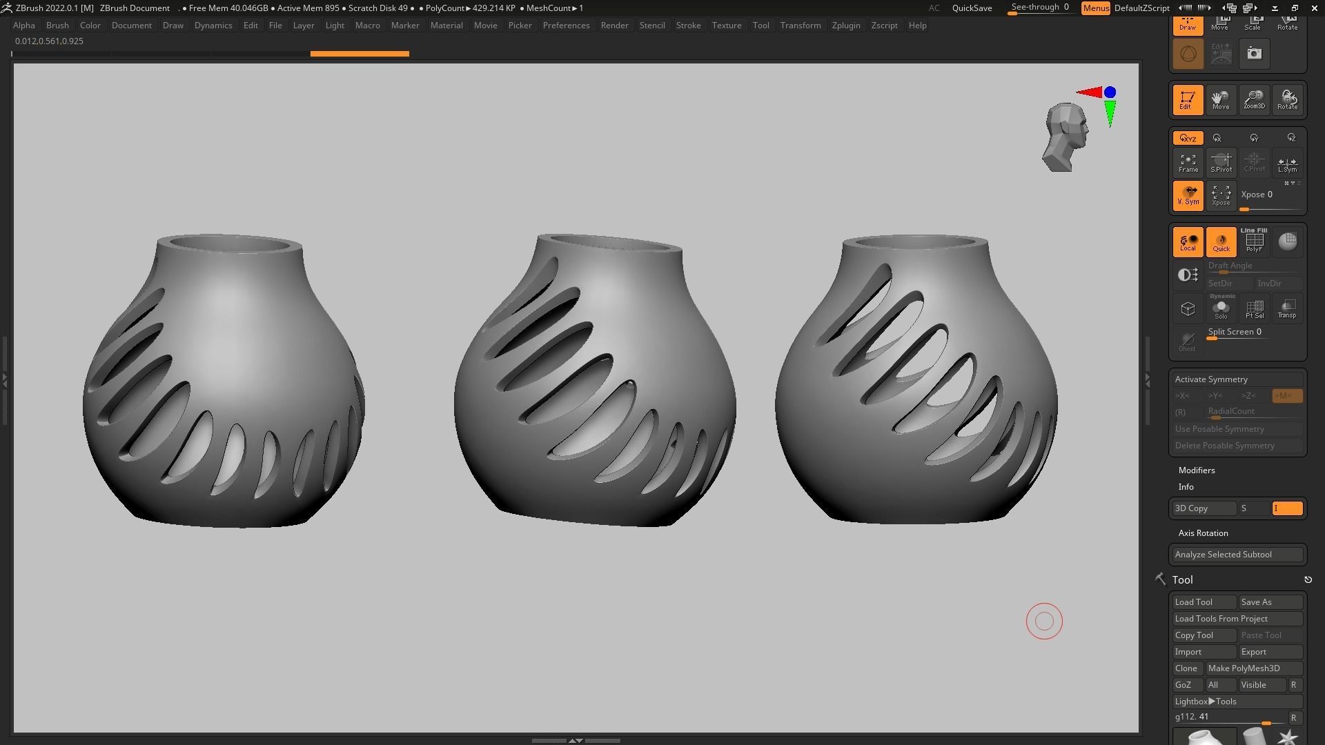
Task: Open the Transform menu
Action: [x=801, y=26]
